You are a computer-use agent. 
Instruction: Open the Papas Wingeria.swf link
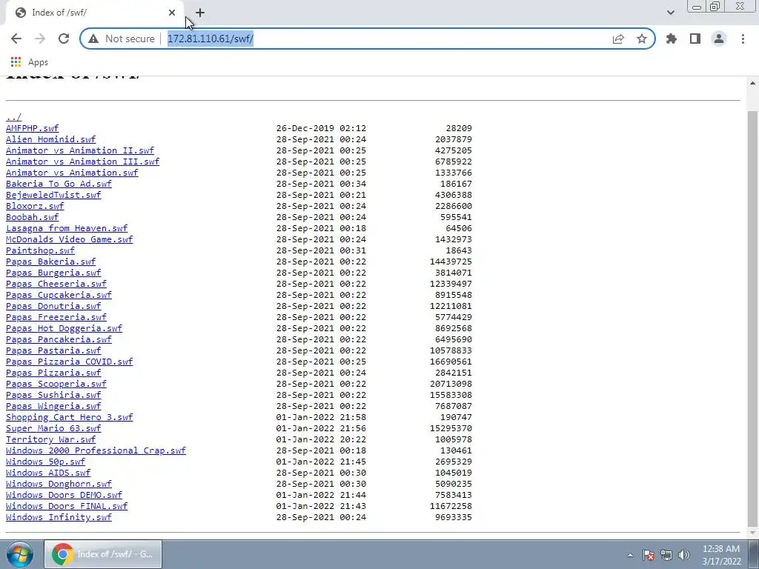53,407
